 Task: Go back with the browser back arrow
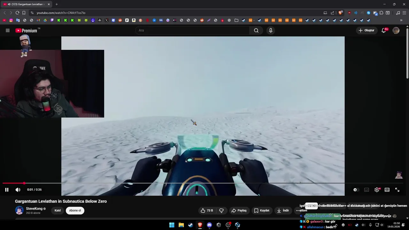click(4, 13)
